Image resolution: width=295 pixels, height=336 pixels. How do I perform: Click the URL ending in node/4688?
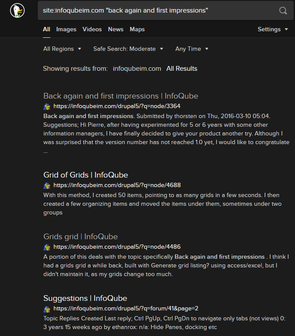point(117,185)
